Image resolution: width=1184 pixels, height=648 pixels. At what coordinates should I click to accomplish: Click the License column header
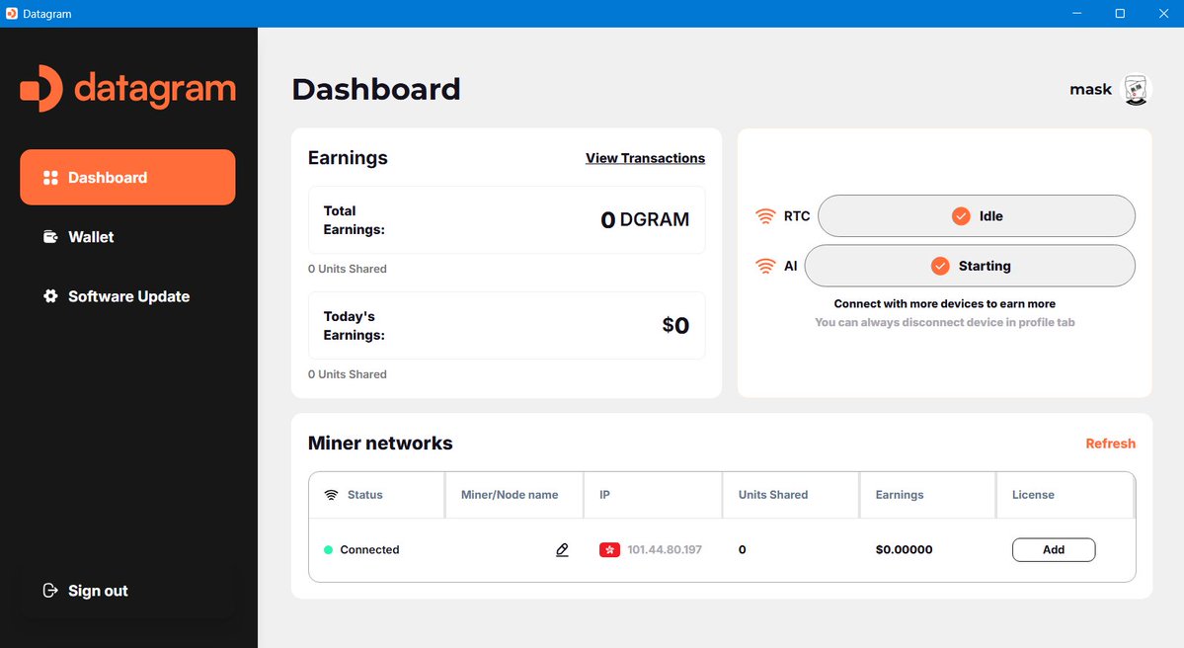[x=1033, y=495]
